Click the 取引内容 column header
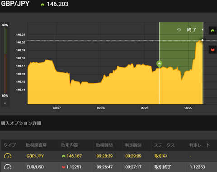This screenshot has width=217, height=172. (x=70, y=145)
